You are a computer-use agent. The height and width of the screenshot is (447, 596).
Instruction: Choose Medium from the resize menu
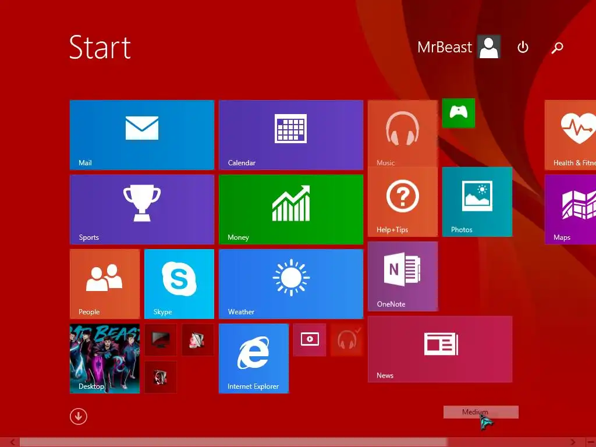coord(481,412)
